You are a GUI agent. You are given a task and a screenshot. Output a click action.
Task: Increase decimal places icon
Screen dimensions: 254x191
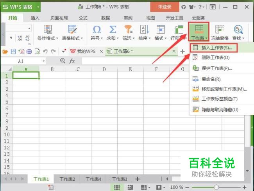(x=20, y=38)
